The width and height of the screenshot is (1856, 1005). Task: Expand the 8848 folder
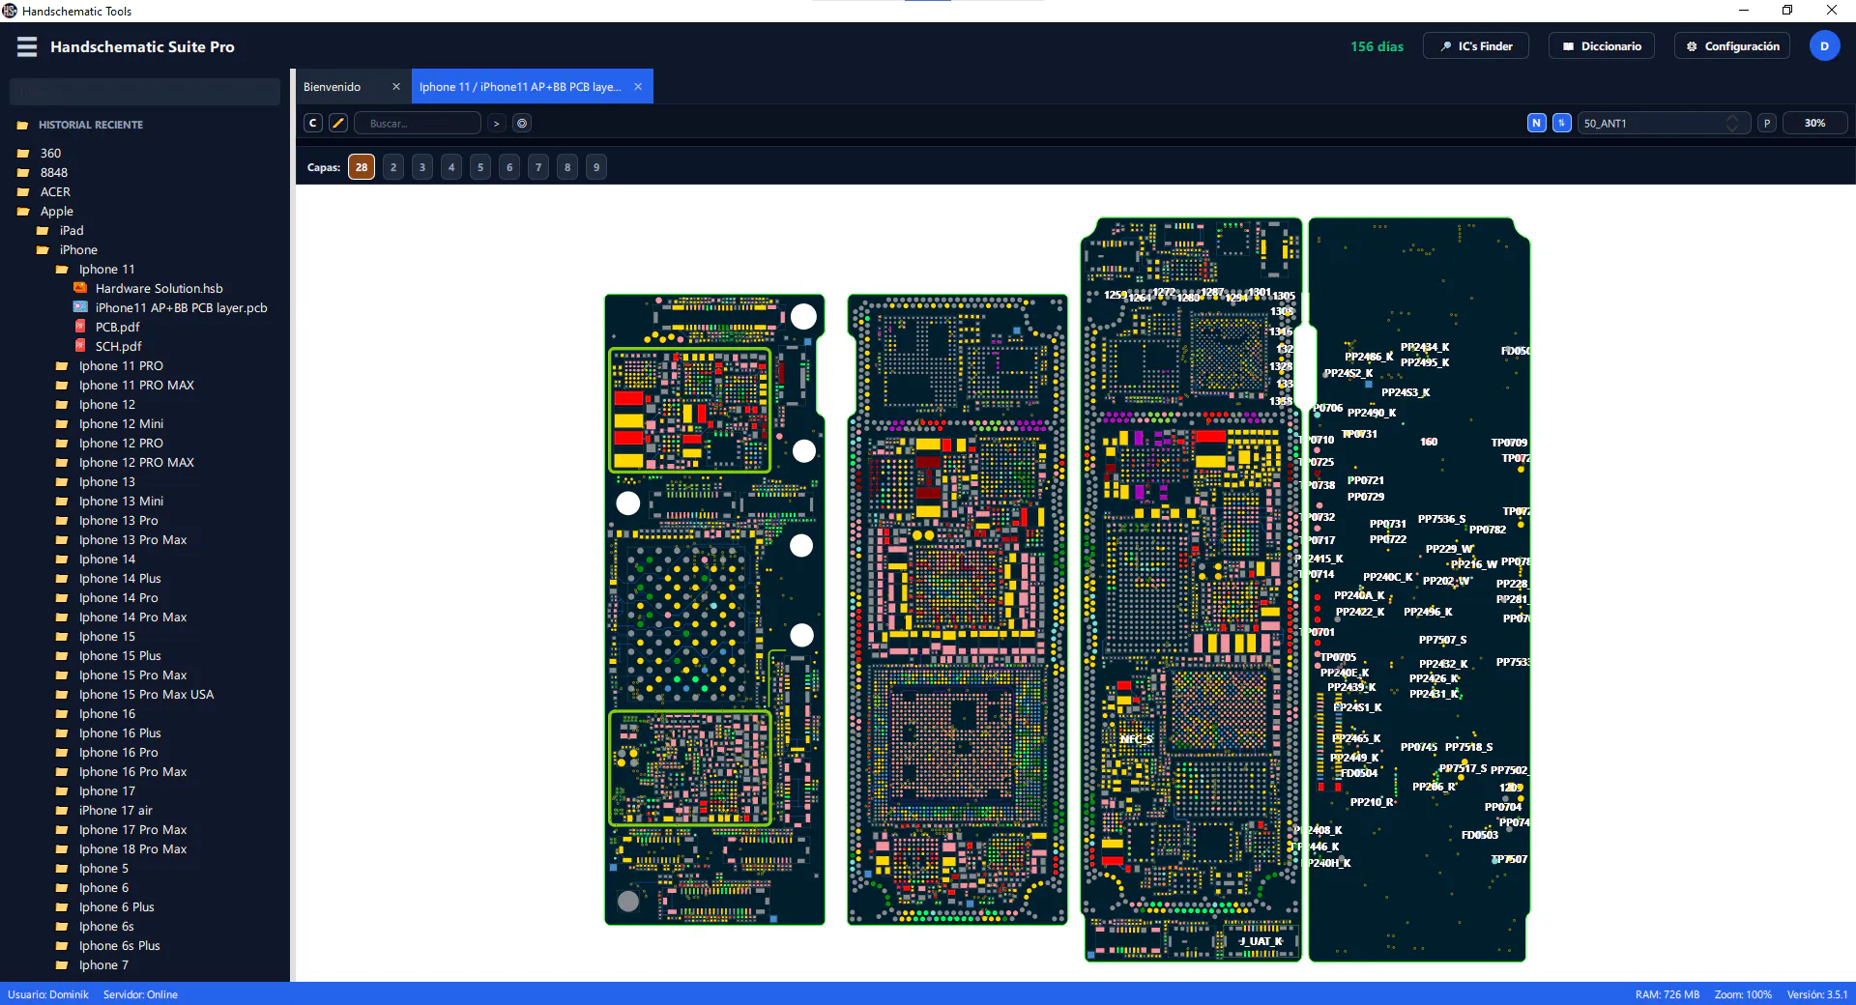[x=54, y=172]
